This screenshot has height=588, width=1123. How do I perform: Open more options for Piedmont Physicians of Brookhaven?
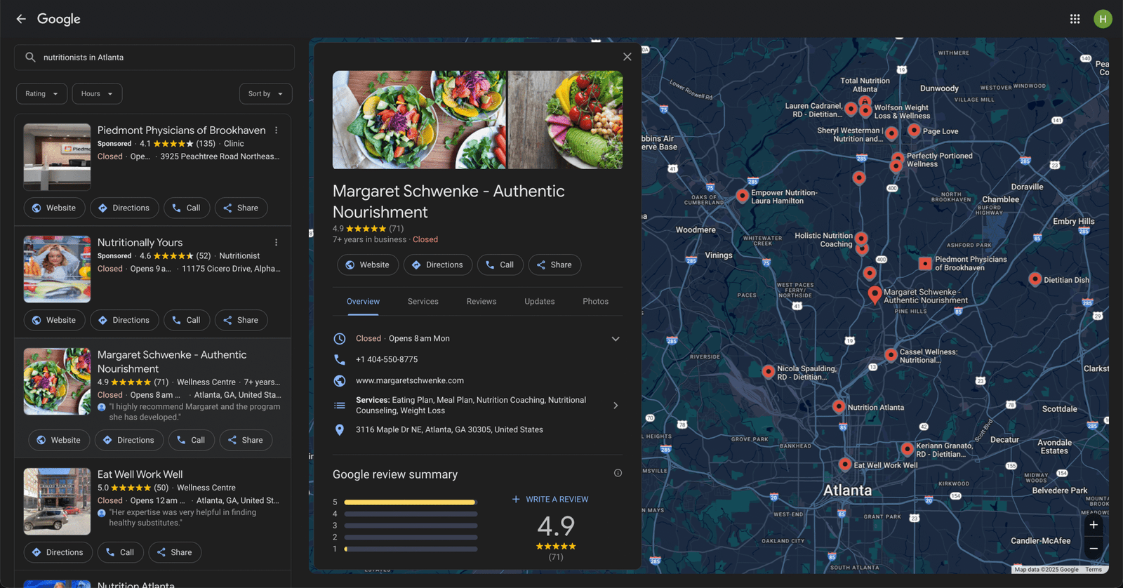click(x=276, y=131)
